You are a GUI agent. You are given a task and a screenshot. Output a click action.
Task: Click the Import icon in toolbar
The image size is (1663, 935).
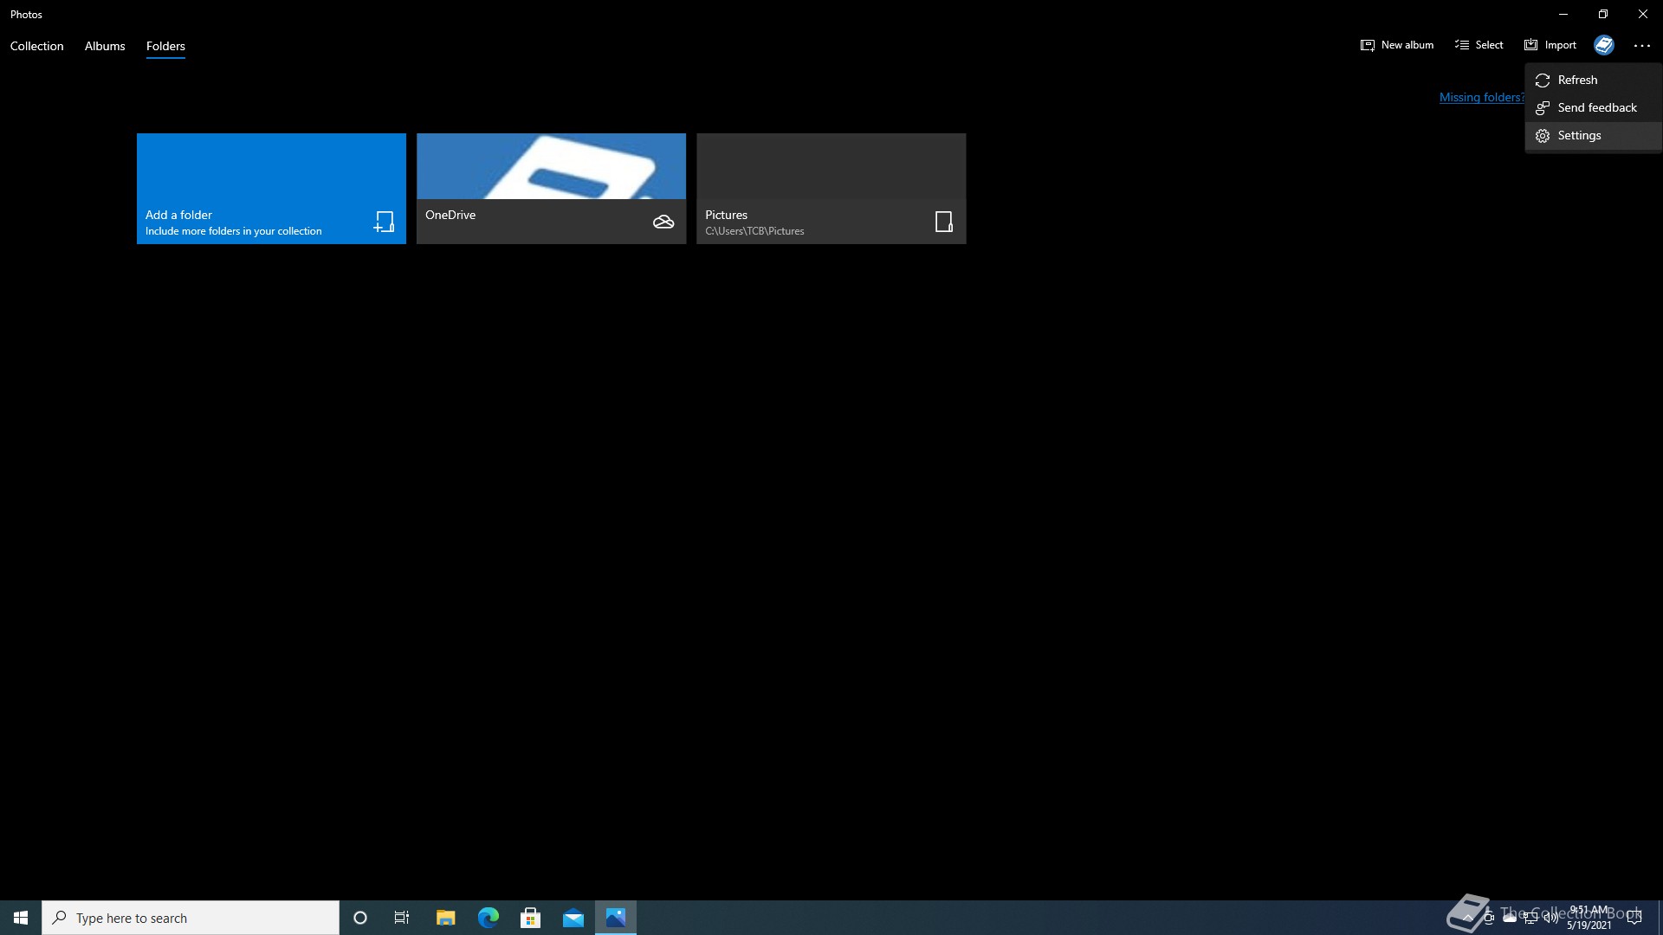[x=1531, y=45]
